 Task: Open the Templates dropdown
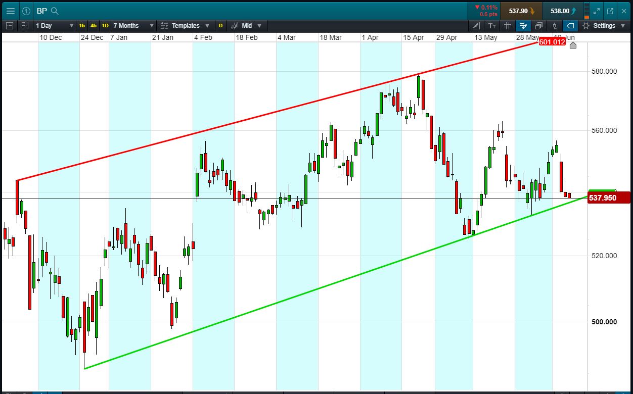[186, 25]
